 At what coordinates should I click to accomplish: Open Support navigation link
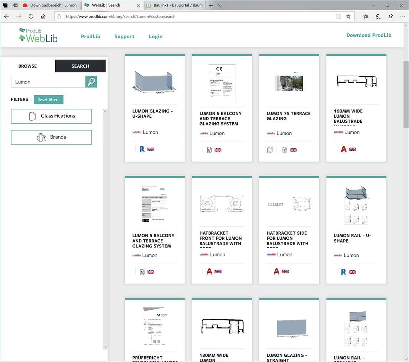pos(124,36)
